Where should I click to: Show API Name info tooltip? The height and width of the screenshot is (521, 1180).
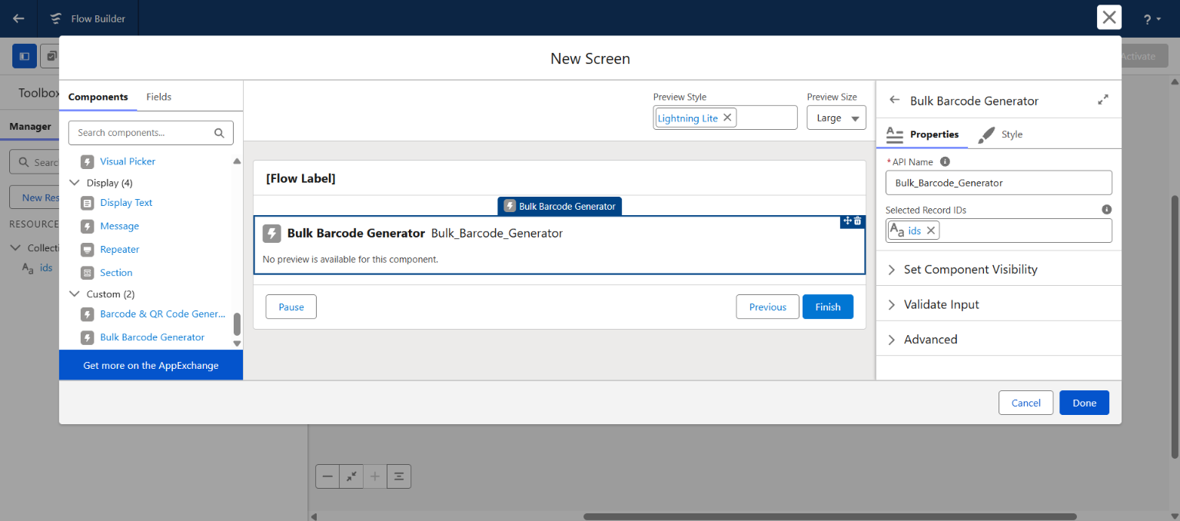946,162
